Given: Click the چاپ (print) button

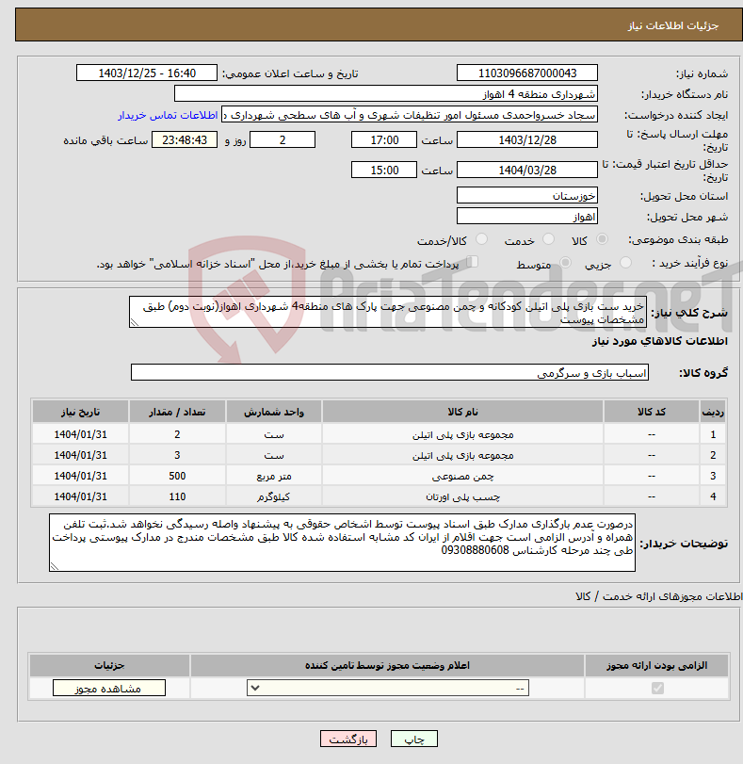Looking at the screenshot, I should click(413, 739).
